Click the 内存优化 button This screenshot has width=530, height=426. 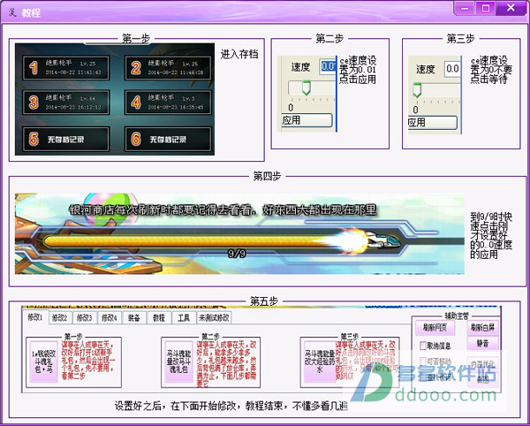[482, 364]
